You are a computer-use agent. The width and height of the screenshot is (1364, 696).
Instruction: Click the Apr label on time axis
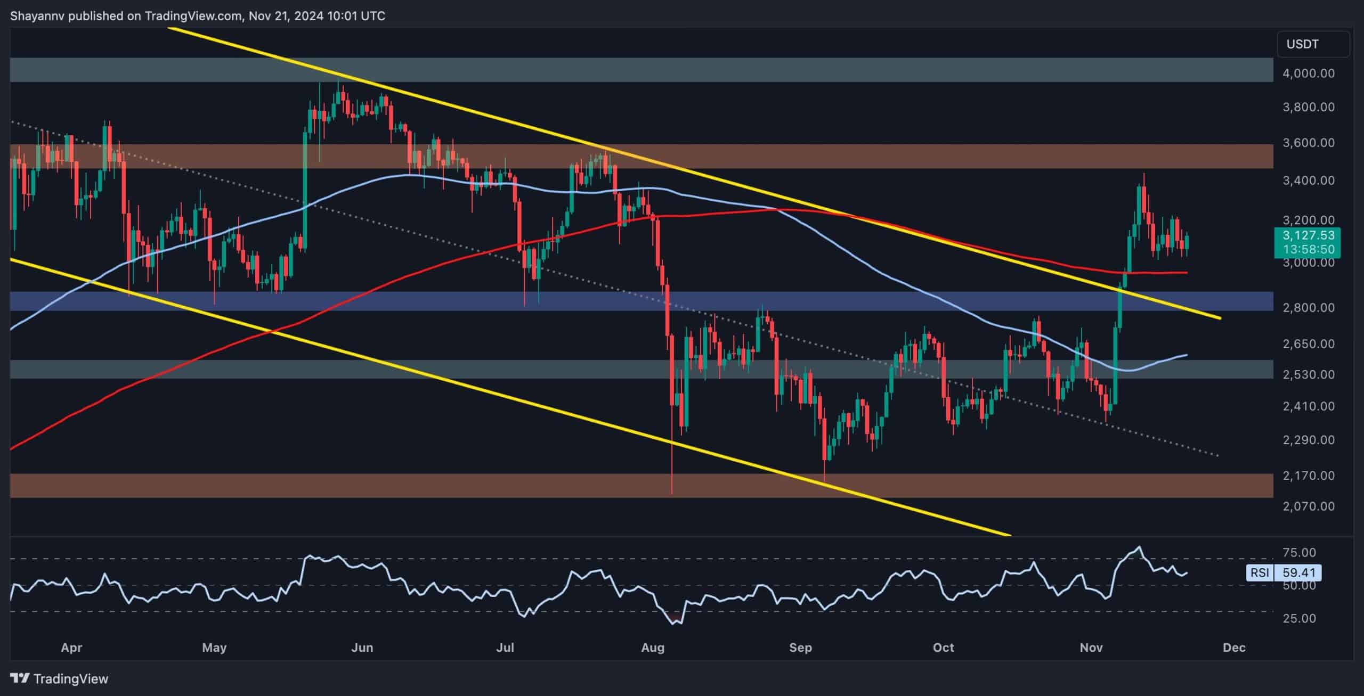point(71,648)
